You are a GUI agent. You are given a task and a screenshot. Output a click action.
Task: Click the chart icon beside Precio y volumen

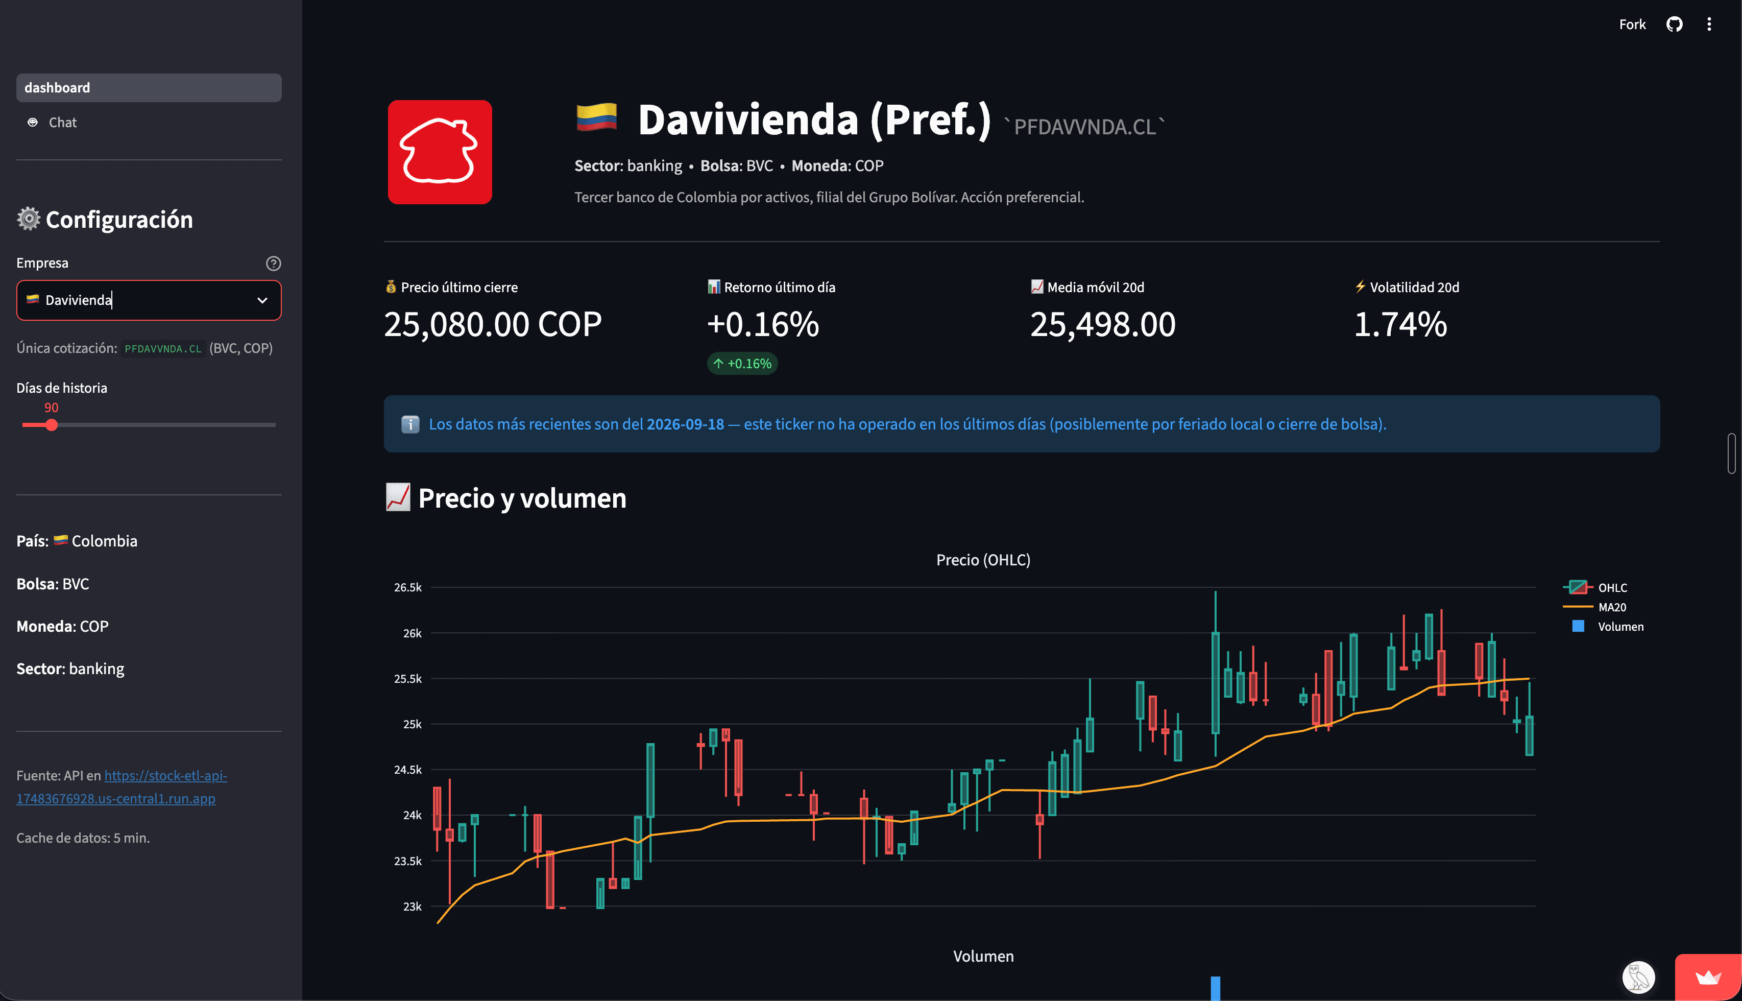pyautogui.click(x=398, y=497)
